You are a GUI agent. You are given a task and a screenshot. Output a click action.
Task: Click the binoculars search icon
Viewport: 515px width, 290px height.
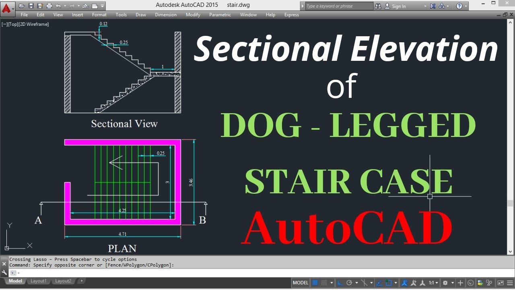click(378, 6)
